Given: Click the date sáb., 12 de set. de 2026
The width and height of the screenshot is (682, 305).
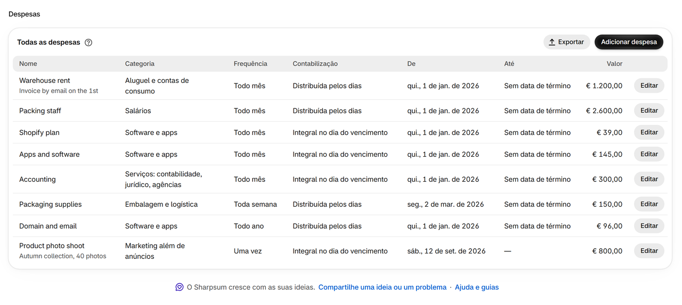Looking at the screenshot, I should click(446, 251).
